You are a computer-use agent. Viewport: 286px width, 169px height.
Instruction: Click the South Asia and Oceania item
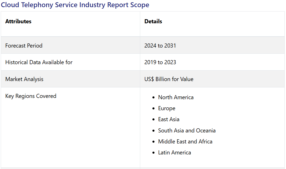coord(187,131)
